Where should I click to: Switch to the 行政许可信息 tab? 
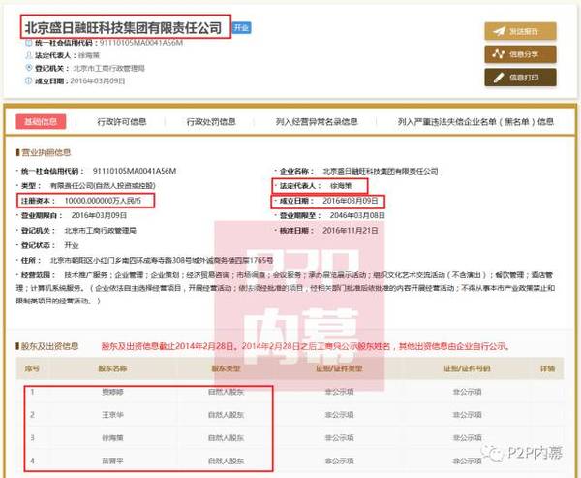pyautogui.click(x=123, y=122)
